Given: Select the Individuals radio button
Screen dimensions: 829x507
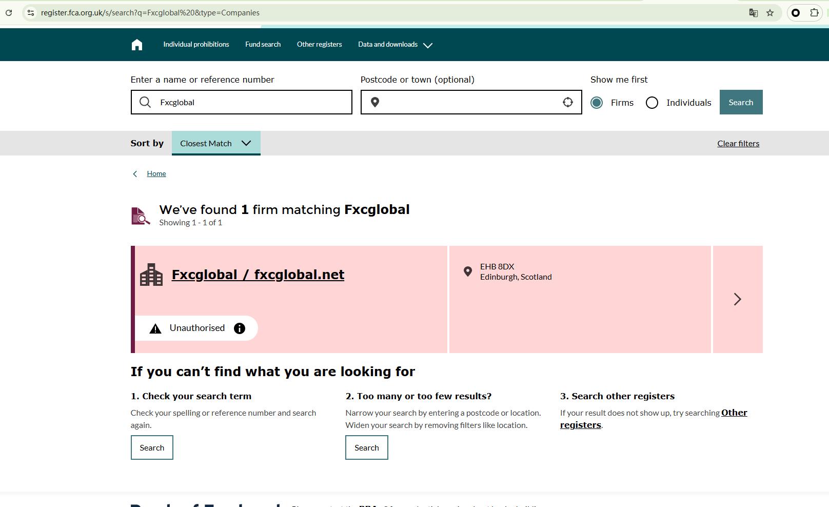Looking at the screenshot, I should 652,103.
